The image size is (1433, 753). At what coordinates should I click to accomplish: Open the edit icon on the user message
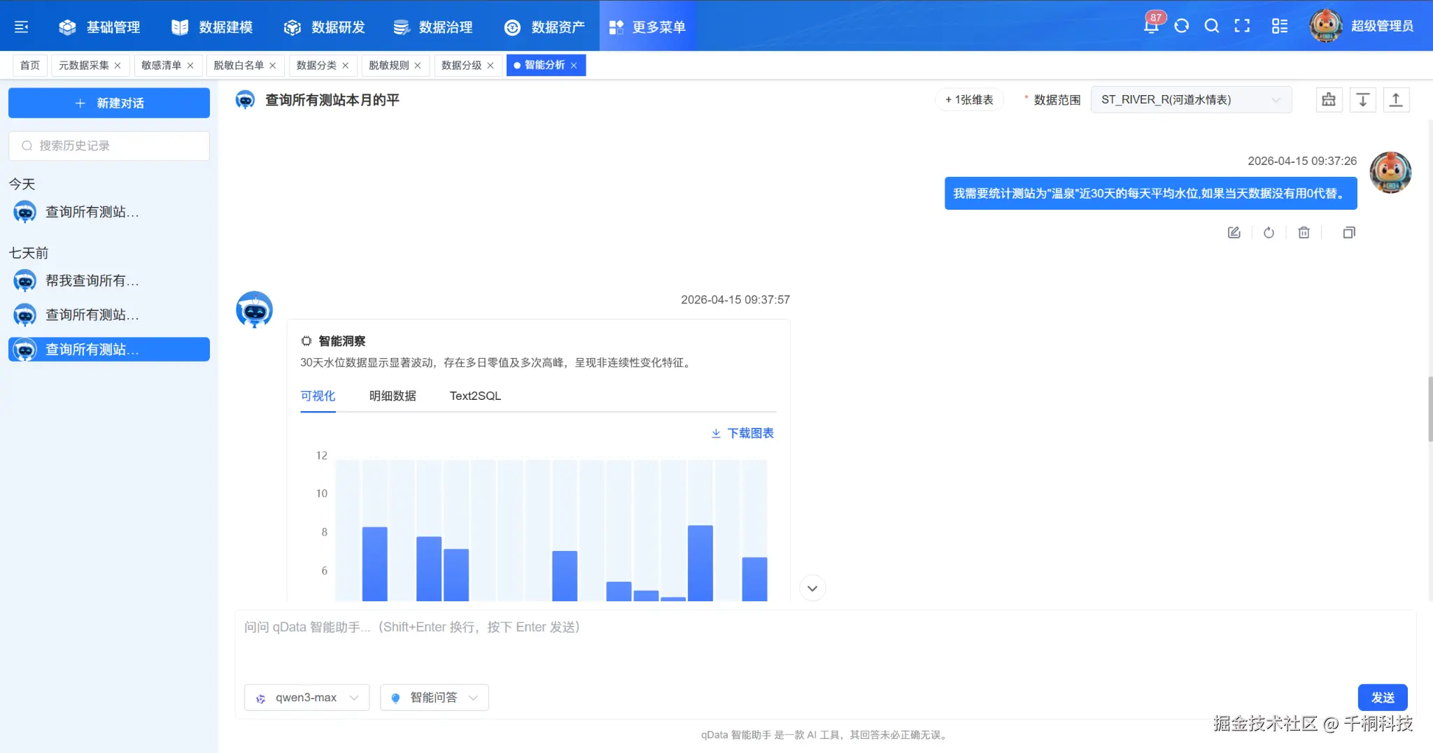coord(1234,232)
